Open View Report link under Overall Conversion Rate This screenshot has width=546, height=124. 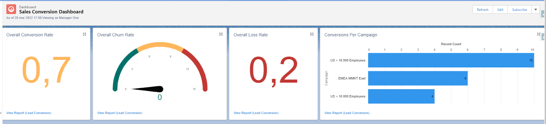[29, 113]
